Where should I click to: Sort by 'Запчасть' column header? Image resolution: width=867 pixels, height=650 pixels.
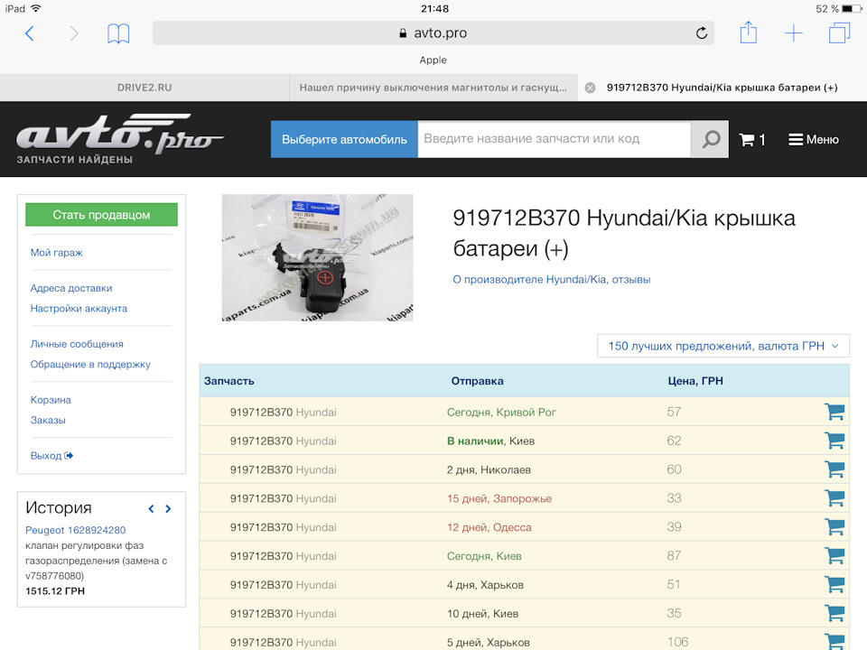[228, 381]
